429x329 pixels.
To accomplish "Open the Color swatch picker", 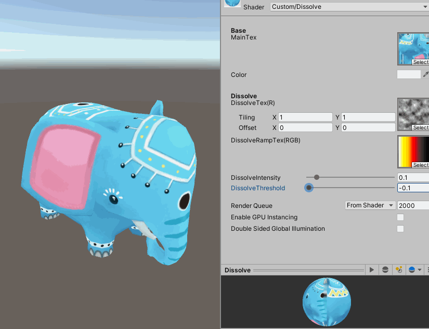I will click(x=409, y=74).
